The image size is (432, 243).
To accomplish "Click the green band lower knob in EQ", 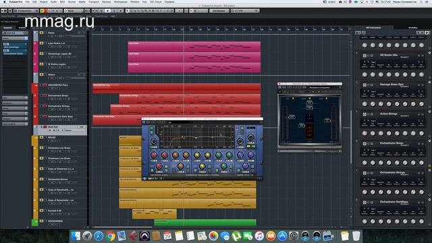I will click(x=223, y=166).
